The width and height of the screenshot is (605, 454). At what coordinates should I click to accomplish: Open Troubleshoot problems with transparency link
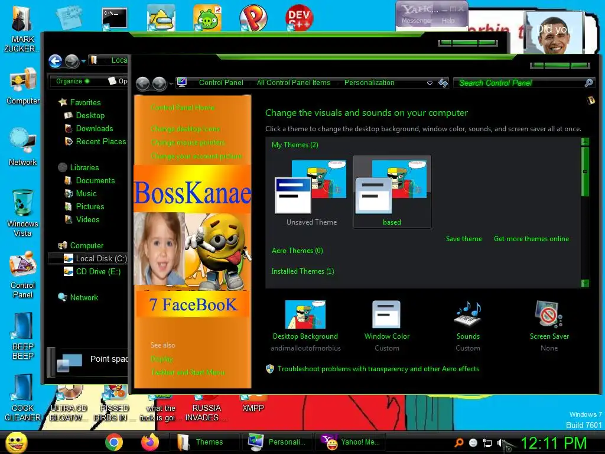pos(378,369)
